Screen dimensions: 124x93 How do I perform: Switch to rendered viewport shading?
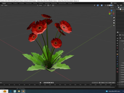coord(113,5)
